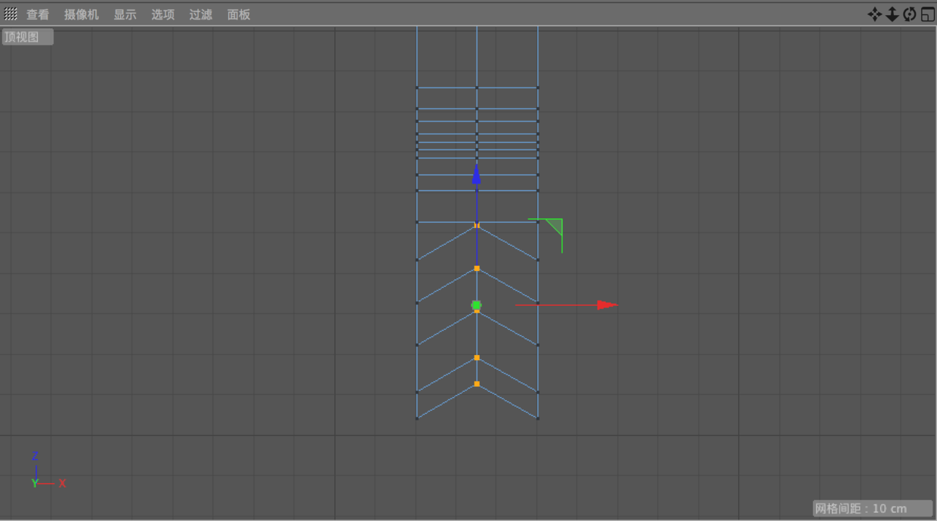The width and height of the screenshot is (937, 521).
Task: Open the 显示 (Display) menu
Action: click(125, 14)
